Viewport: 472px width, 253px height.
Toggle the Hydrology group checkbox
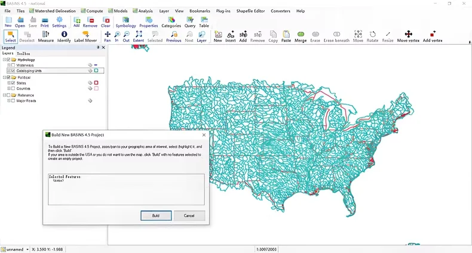click(x=8, y=60)
